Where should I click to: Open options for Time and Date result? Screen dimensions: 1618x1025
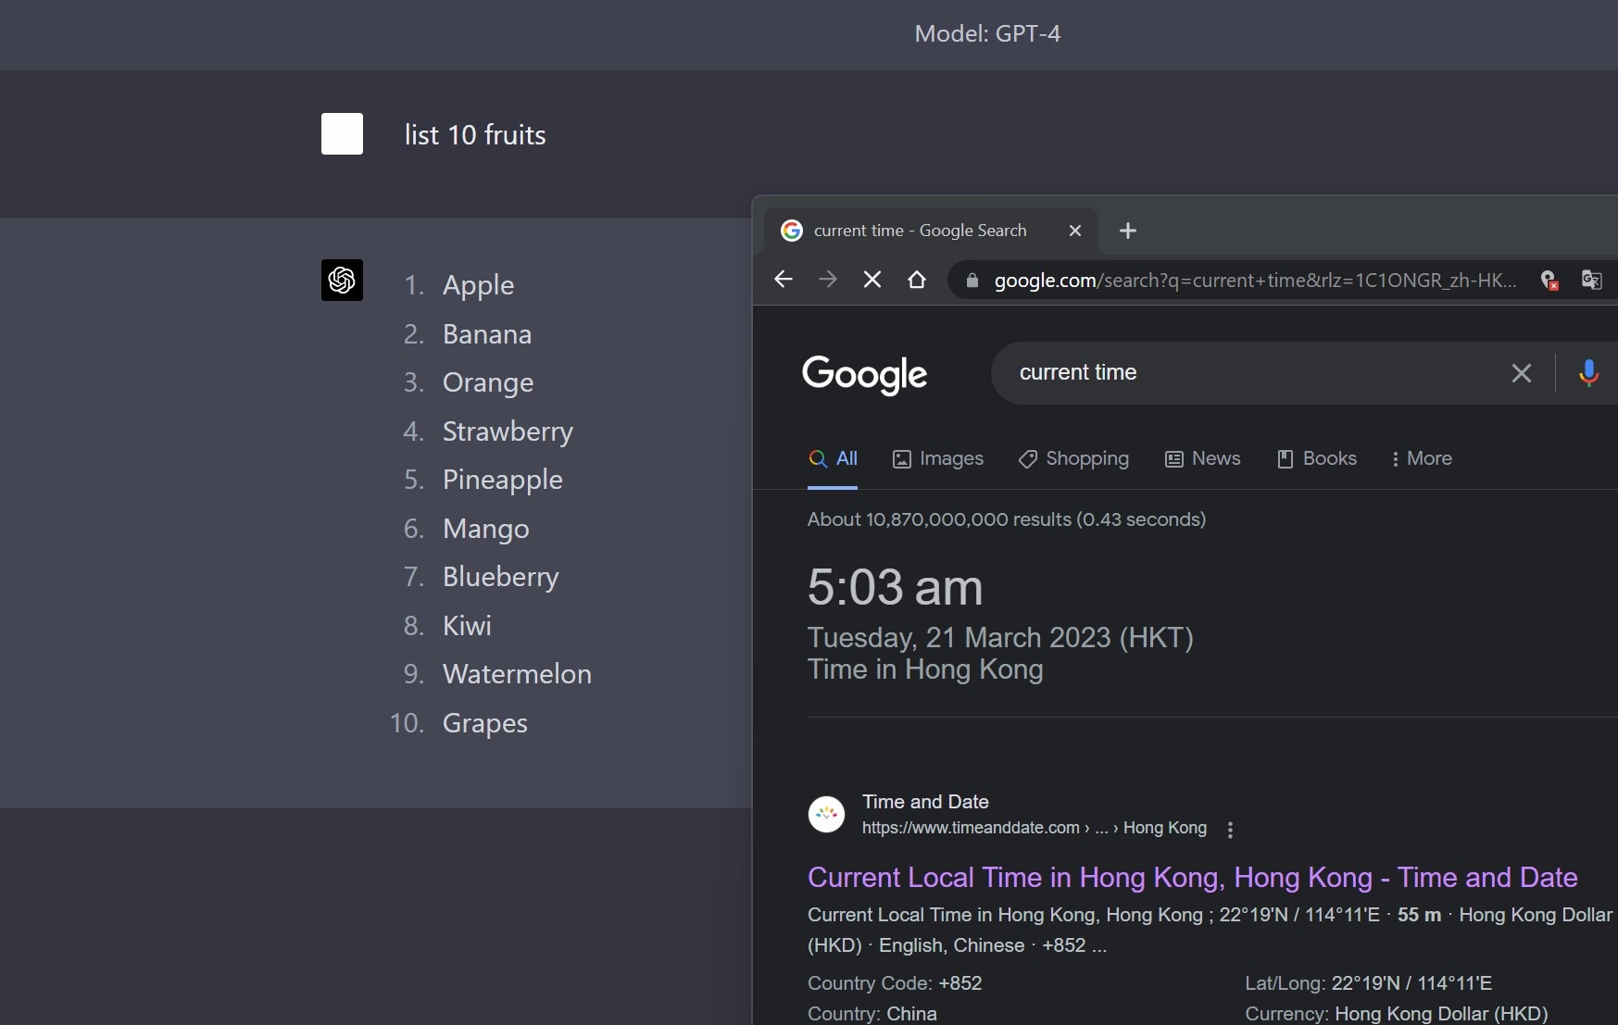1230,830
